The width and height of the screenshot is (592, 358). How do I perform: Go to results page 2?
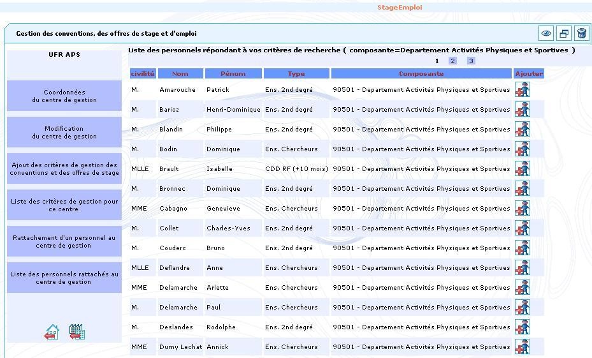tap(452, 61)
